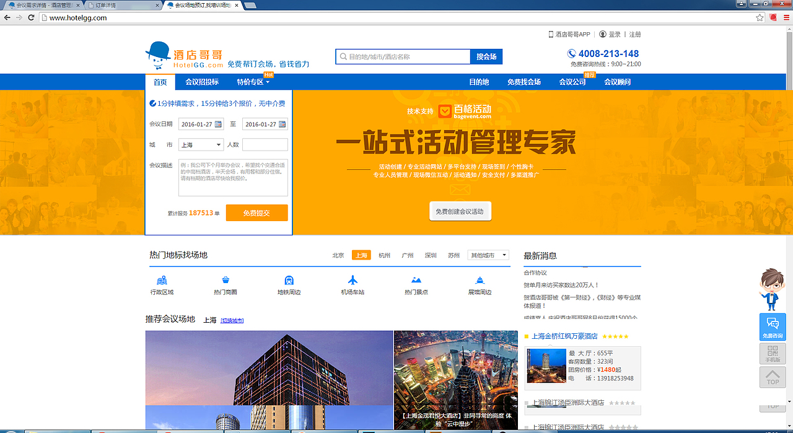Open 酒店哥哥APP mobile download link
This screenshot has height=433, width=793.
pos(569,35)
